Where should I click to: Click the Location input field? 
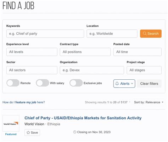112,34
